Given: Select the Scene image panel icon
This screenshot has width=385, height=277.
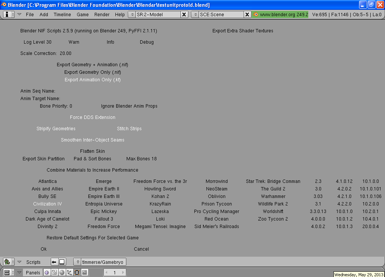Looking at the screenshot, I should pos(85,272).
